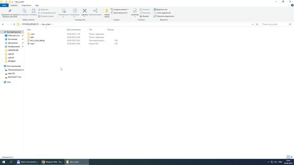Click Вырезать (cut) in the ribbon
Screen dimensions: 294x165
(44, 10)
